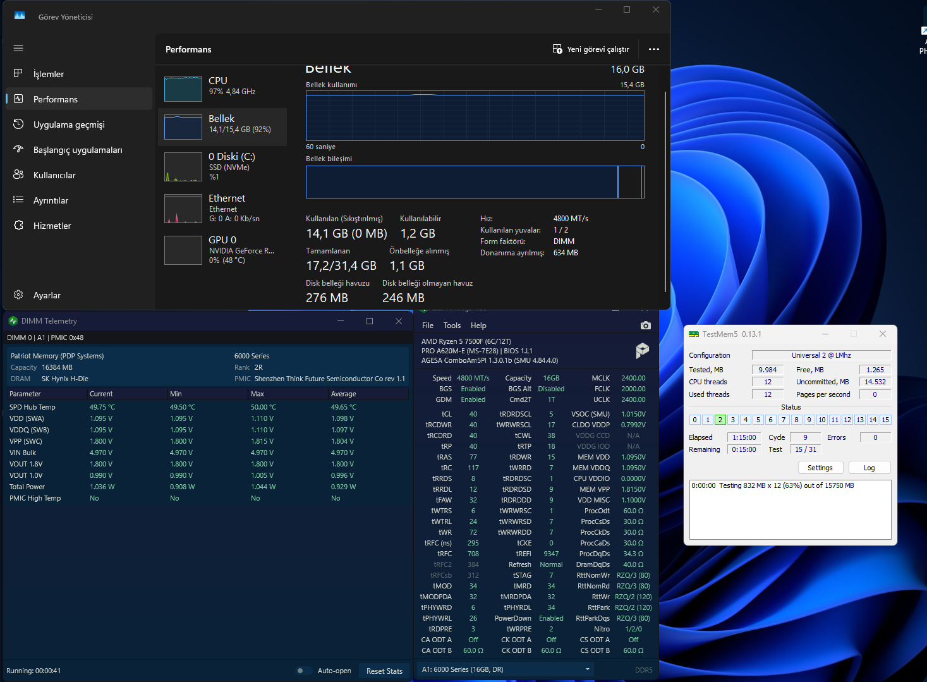The width and height of the screenshot is (927, 682).
Task: Click status thread box 8 in TestMem5
Action: (796, 420)
